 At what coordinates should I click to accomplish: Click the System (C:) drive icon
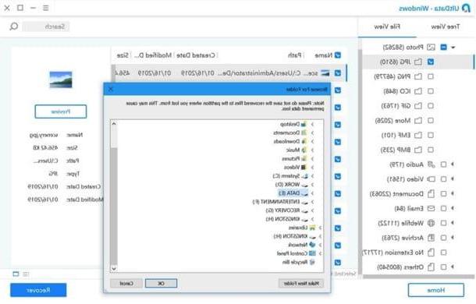click(305, 176)
